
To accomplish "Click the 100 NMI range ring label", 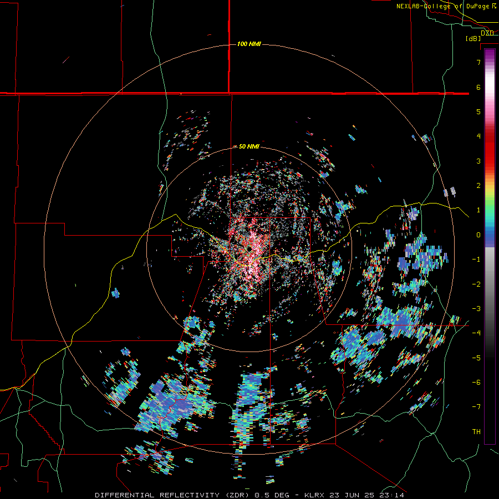I will [249, 44].
